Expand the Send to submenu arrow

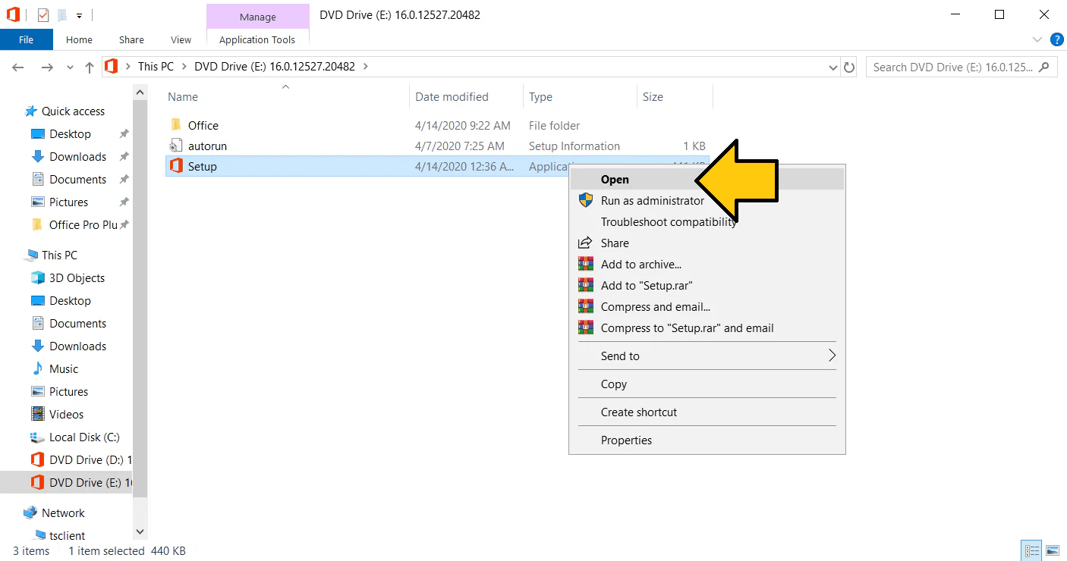tap(830, 356)
